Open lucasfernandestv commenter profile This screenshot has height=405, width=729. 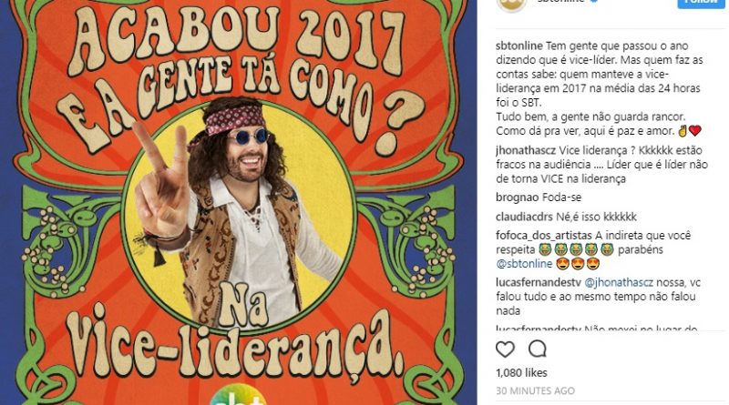tap(539, 283)
